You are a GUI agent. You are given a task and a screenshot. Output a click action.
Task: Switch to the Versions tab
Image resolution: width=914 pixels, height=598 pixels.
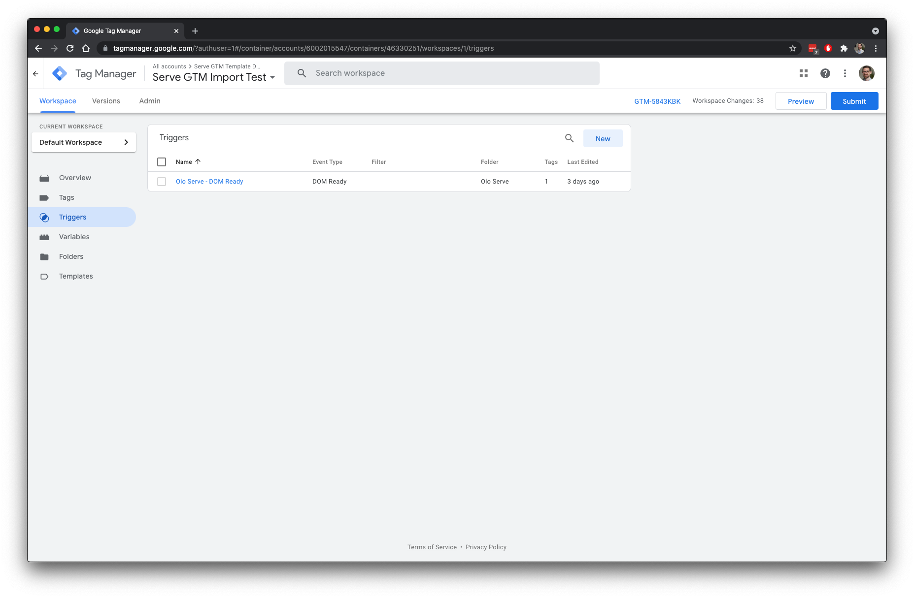[x=106, y=101]
